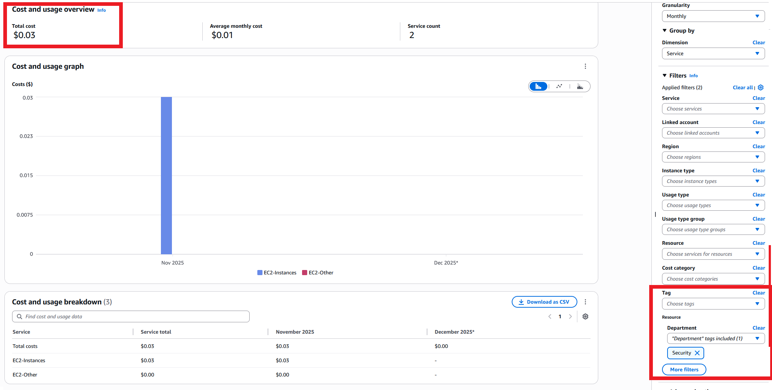Open the Dimension Service dropdown
Screen dimensions: 772x390
click(x=713, y=53)
